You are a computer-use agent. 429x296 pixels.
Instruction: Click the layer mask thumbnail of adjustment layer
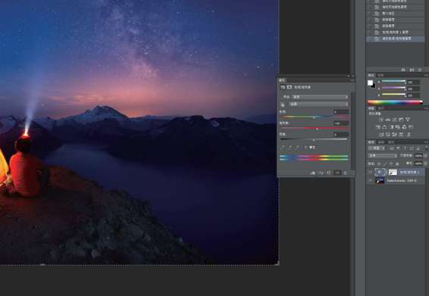coord(393,172)
